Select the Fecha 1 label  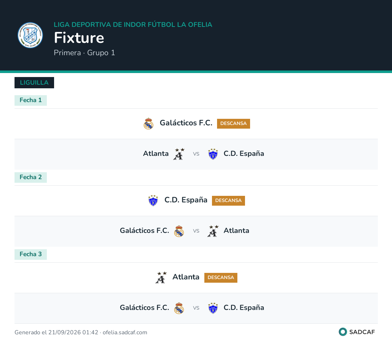tap(30, 100)
